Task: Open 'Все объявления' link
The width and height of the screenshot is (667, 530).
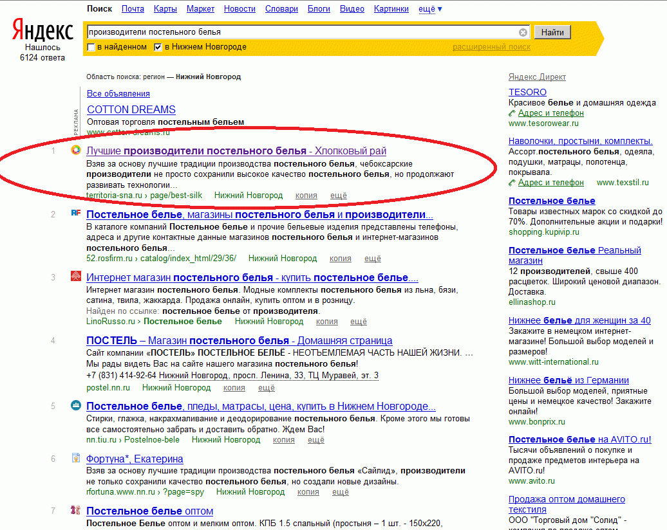Action: pos(118,93)
